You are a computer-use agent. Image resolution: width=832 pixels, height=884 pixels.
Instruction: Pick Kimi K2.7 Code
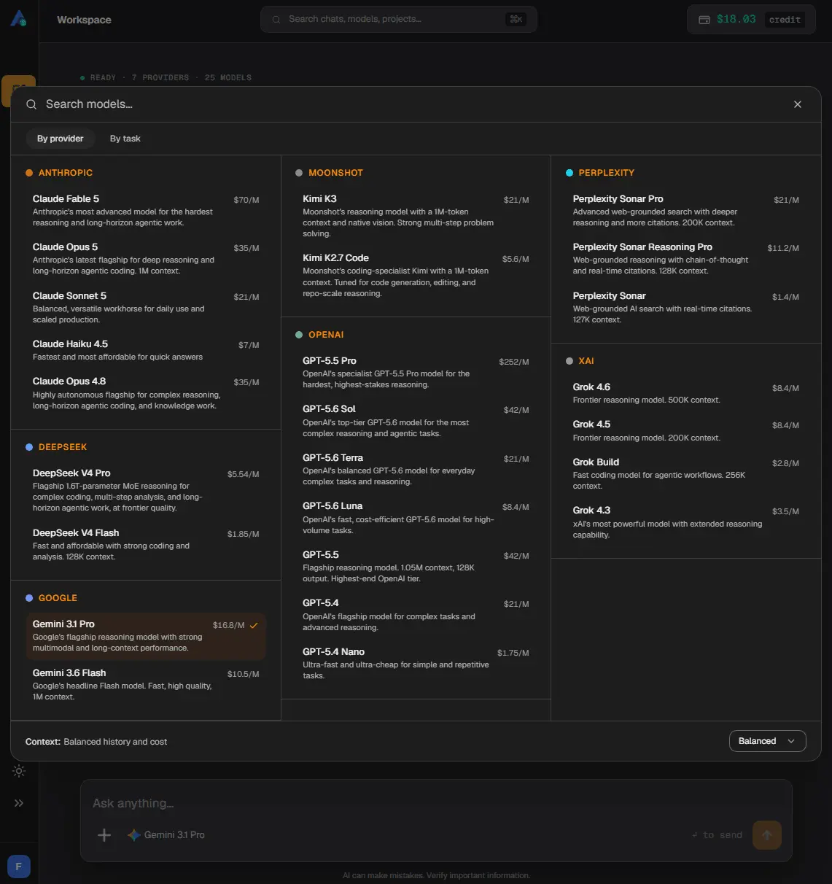pos(416,275)
